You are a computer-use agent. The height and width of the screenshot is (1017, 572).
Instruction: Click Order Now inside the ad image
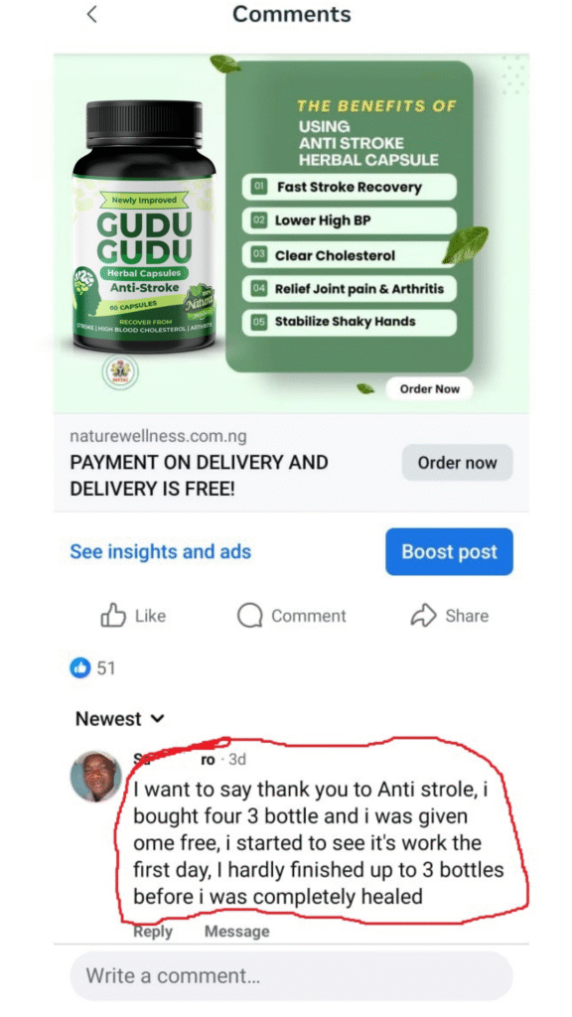(x=429, y=389)
